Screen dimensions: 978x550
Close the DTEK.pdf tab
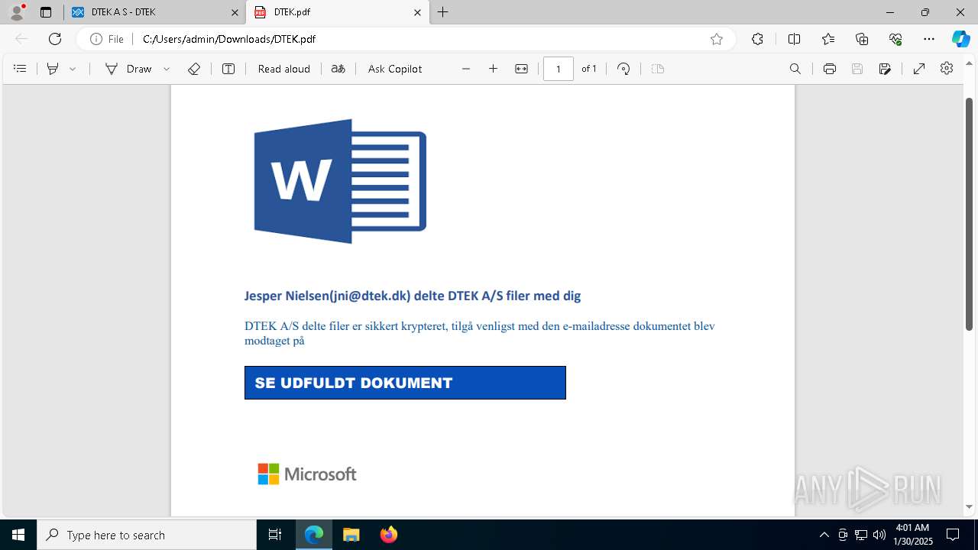coord(417,12)
